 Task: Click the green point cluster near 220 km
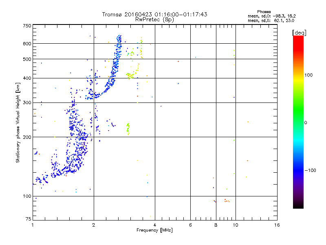pyautogui.click(x=128, y=129)
